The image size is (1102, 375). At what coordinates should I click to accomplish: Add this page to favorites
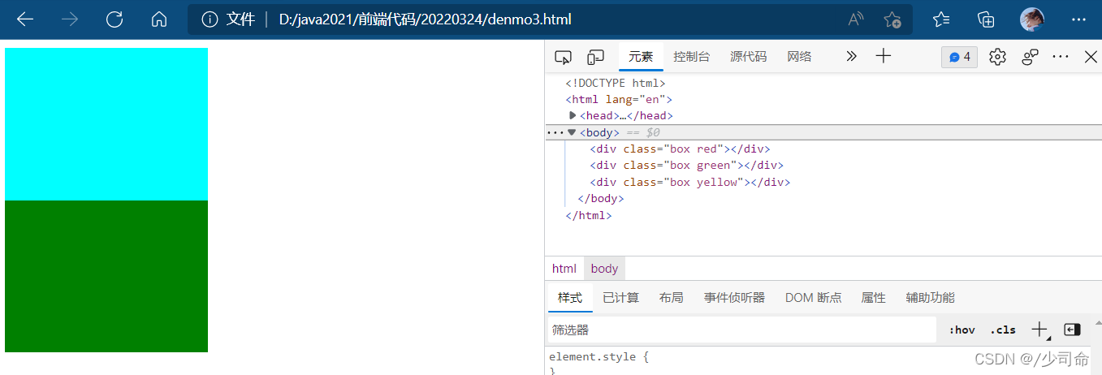pyautogui.click(x=892, y=19)
